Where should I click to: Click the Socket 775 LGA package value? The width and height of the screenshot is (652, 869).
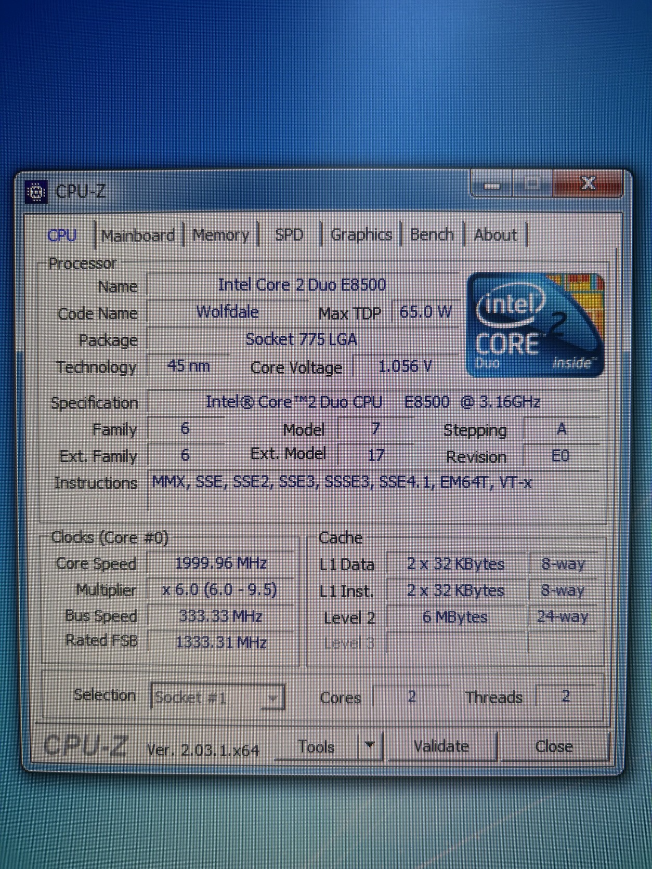(302, 339)
